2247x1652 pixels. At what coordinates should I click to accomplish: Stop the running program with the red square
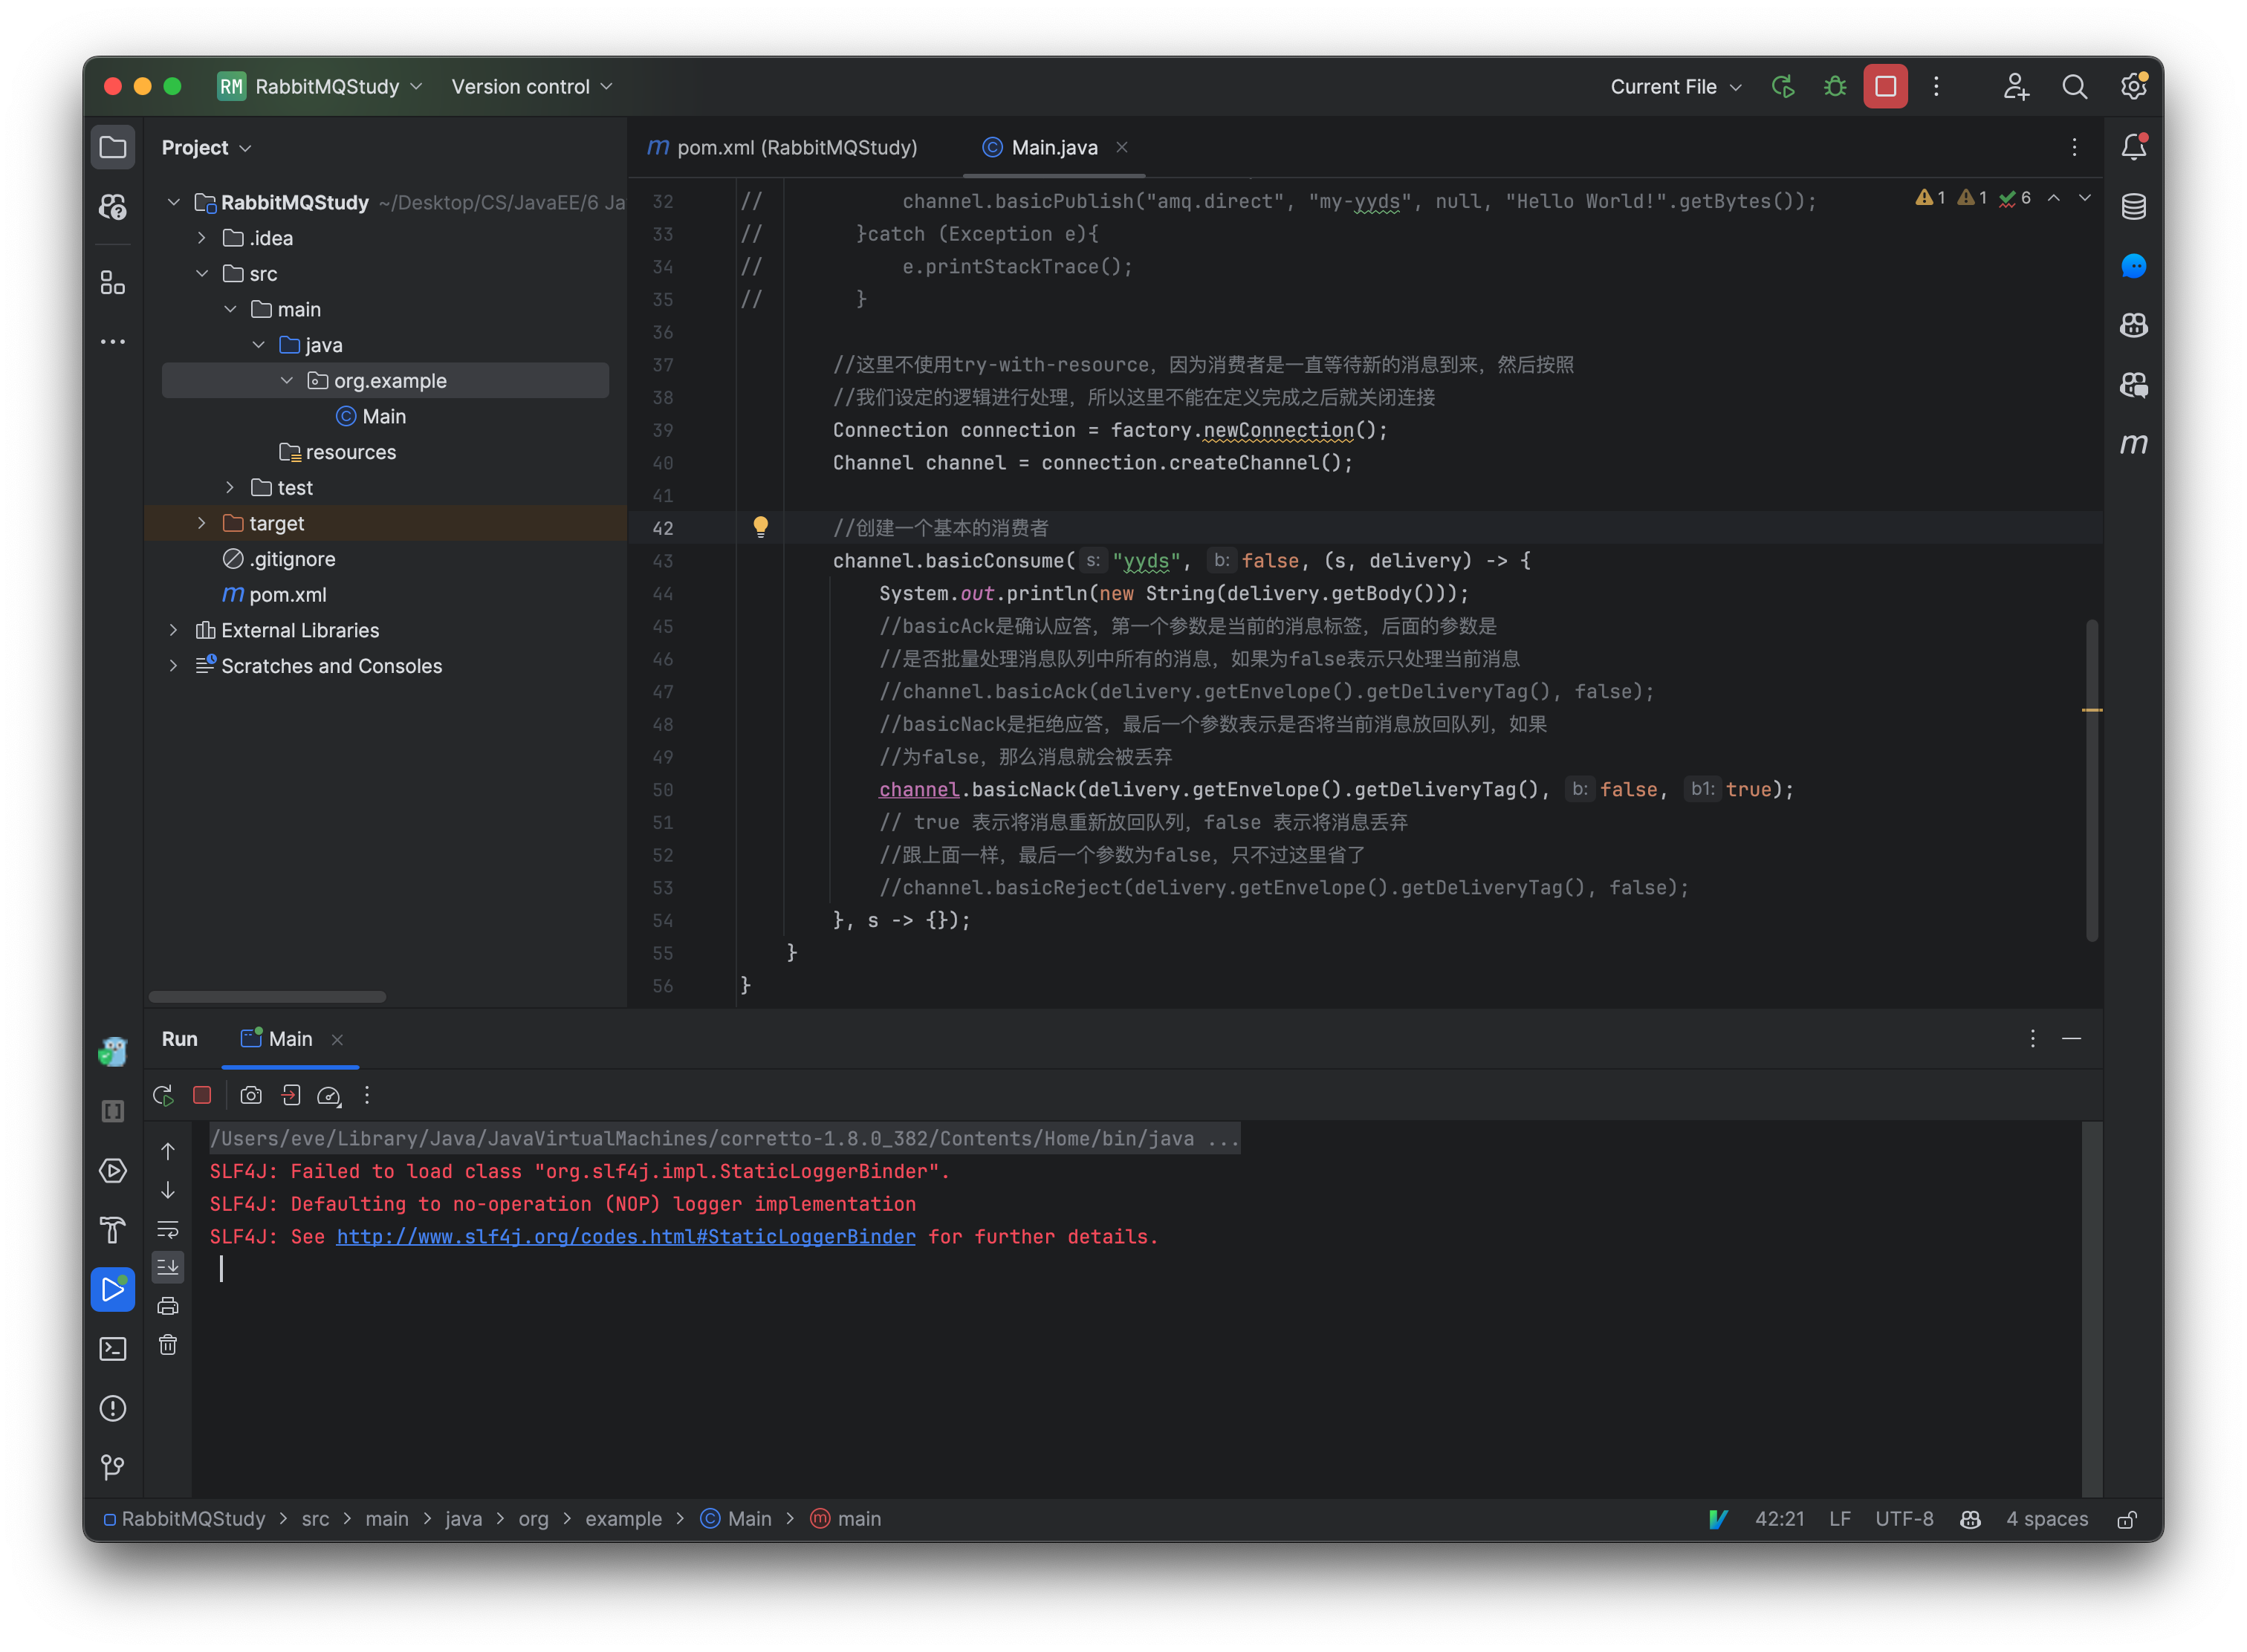coord(1885,87)
